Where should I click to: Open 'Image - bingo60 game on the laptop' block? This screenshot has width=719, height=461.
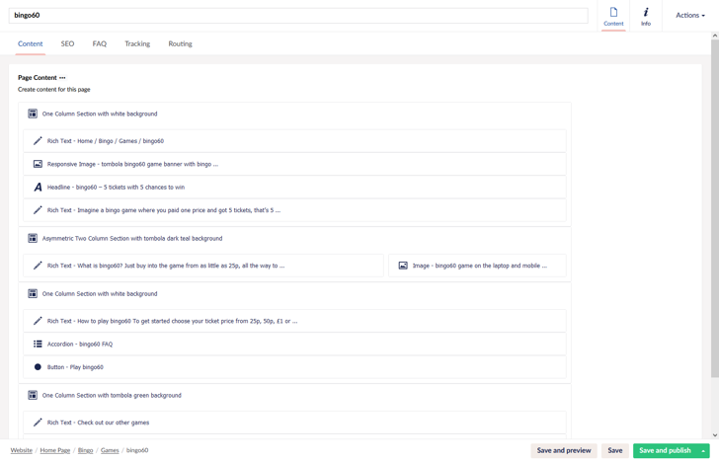477,266
